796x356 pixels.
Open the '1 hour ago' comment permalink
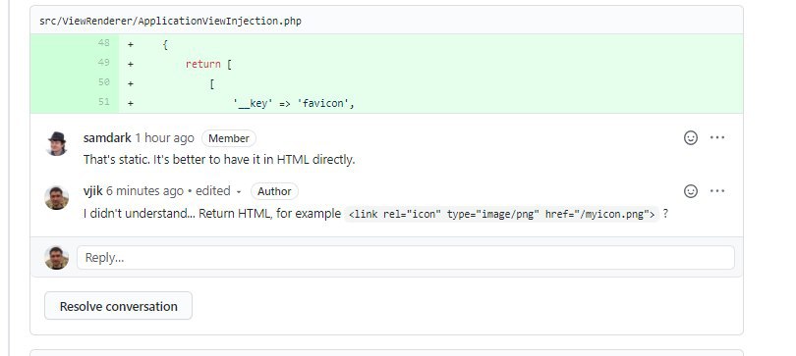(x=164, y=137)
